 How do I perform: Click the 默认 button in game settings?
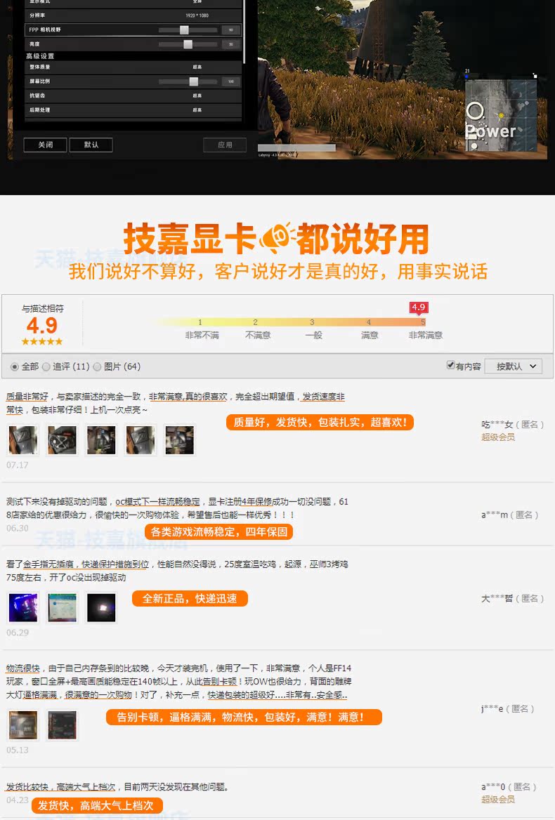[x=91, y=145]
